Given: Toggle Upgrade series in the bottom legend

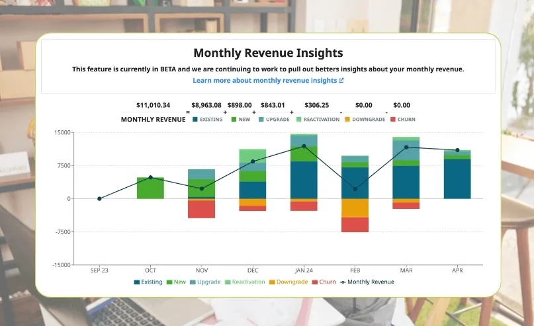Looking at the screenshot, I should (x=204, y=282).
